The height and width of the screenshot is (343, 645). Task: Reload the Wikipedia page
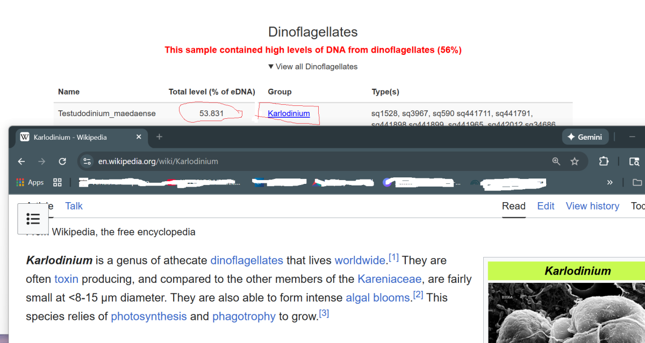pos(62,161)
